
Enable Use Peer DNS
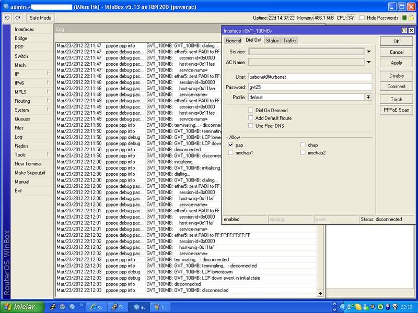[x=251, y=125]
